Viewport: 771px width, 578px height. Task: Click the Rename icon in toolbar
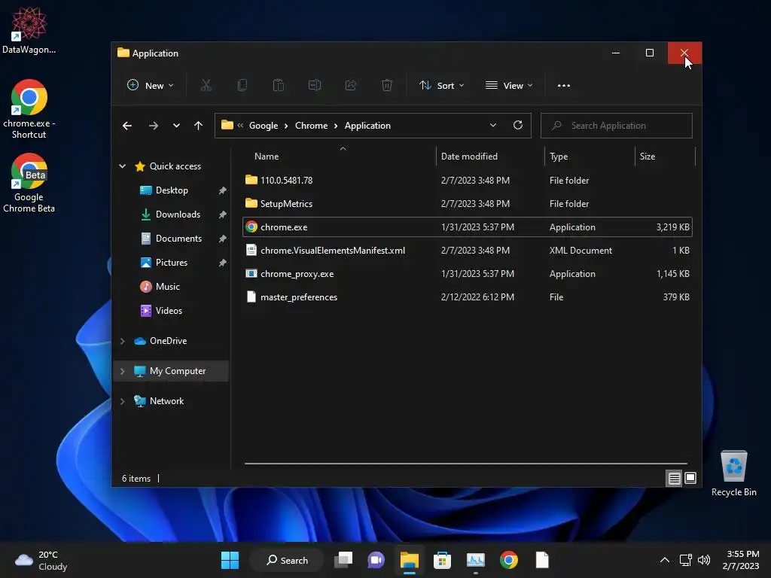click(315, 86)
